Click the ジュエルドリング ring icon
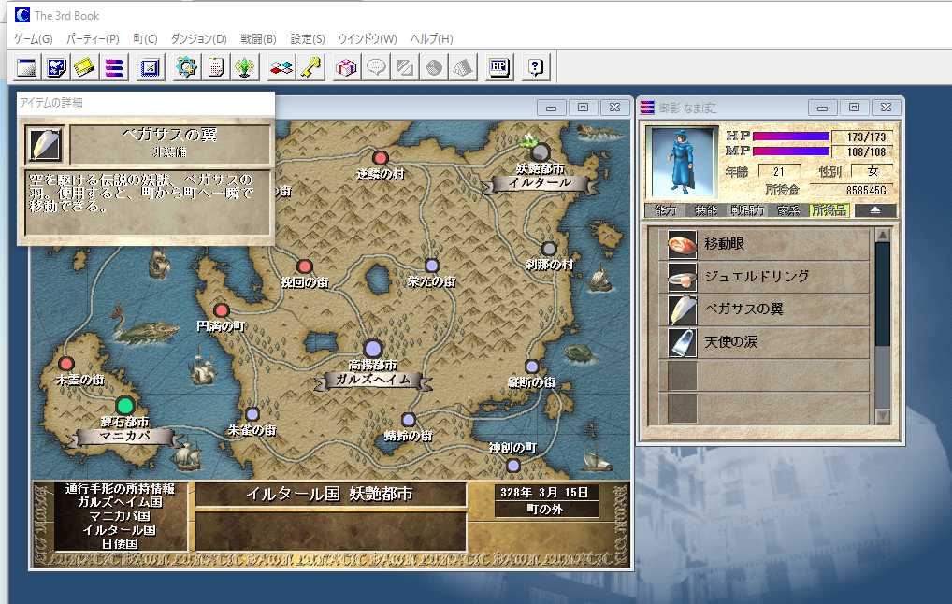The height and width of the screenshot is (604, 952). [682, 278]
